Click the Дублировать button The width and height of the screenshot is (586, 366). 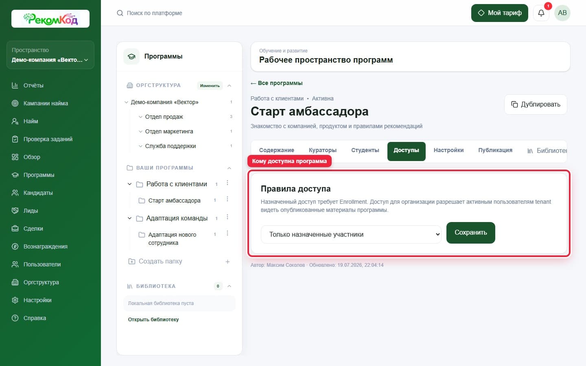pyautogui.click(x=536, y=105)
